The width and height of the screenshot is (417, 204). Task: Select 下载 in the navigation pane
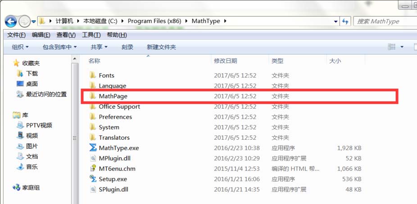coord(32,74)
